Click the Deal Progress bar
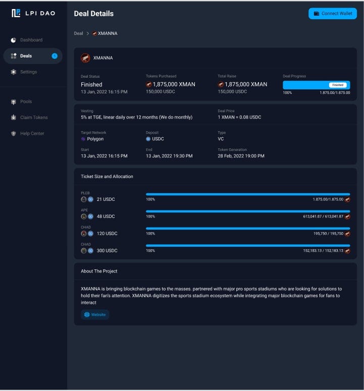Viewport: 364px width, 391px height. tap(317, 85)
